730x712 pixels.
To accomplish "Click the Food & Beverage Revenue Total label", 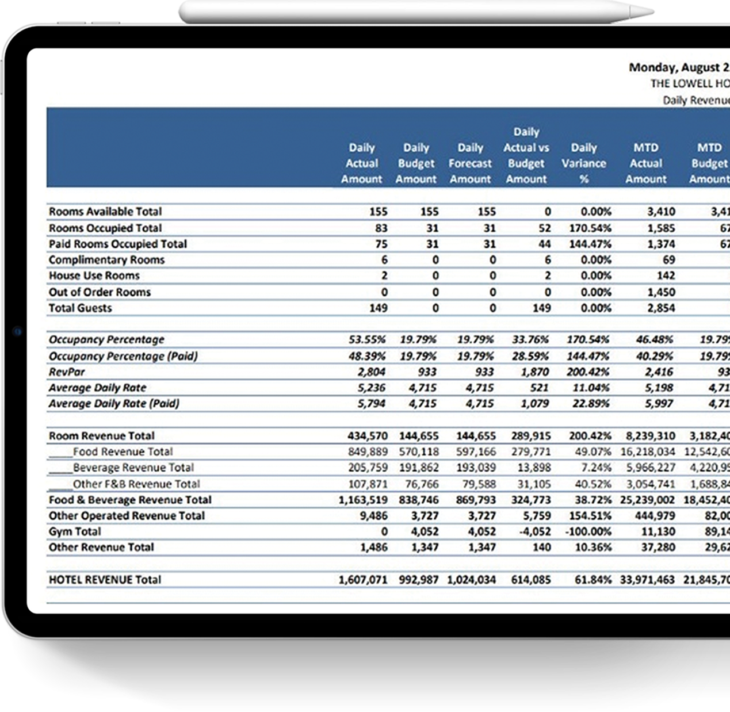I will tap(130, 500).
